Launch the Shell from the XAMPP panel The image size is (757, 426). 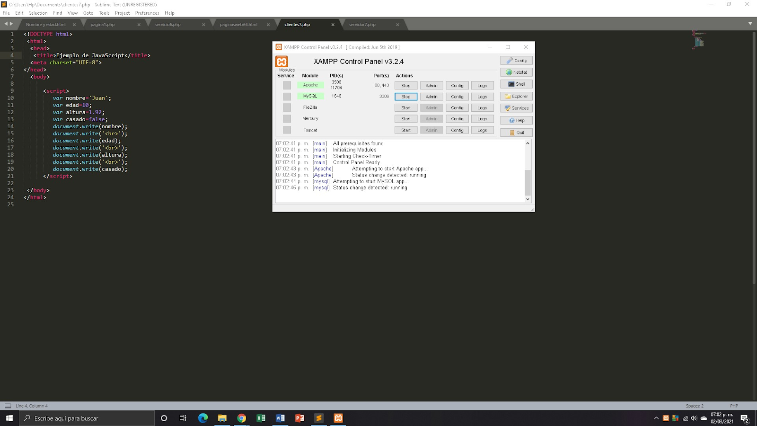pyautogui.click(x=516, y=84)
